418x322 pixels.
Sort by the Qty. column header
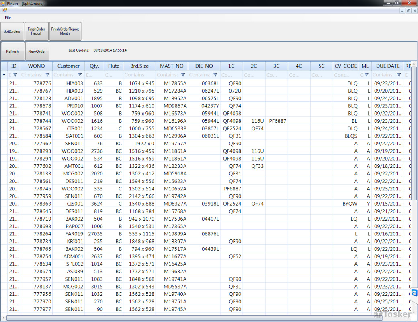[x=94, y=66]
